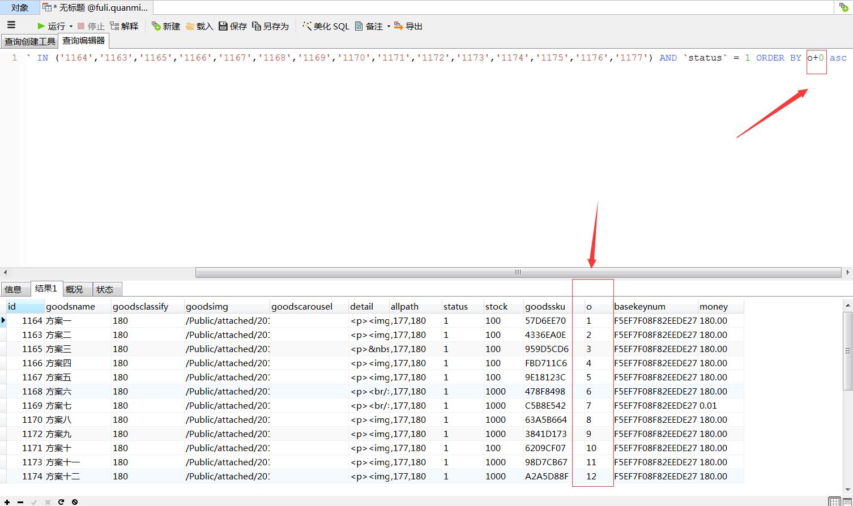
Task: Create a new query with 新建
Action: [166, 26]
